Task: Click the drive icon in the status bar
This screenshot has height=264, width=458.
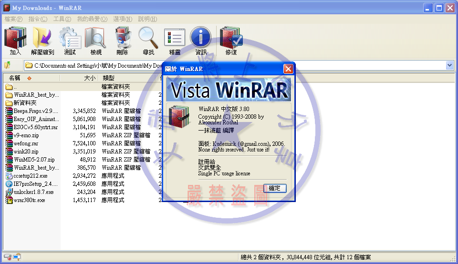Action: [8, 257]
